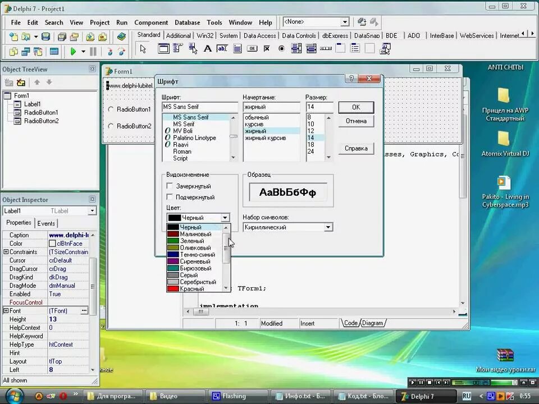The width and height of the screenshot is (539, 404).
Task: Click the New Form toolbar icon
Action: pyautogui.click(x=54, y=52)
